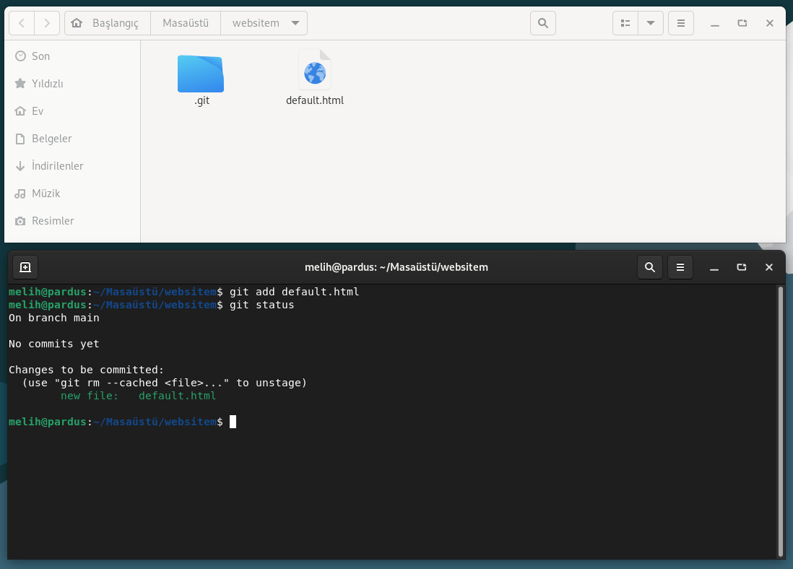Open view options dropdown in file manager

click(x=651, y=23)
